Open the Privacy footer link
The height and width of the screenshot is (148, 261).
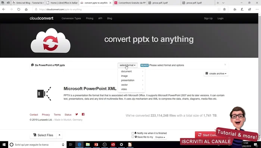pos(46,114)
